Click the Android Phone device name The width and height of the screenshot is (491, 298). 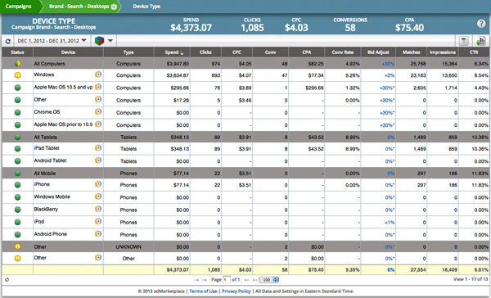point(50,234)
